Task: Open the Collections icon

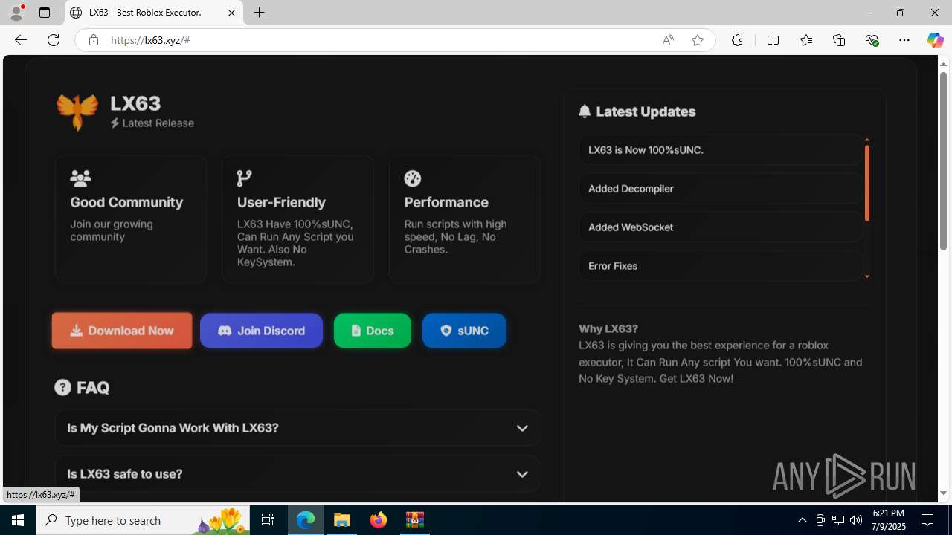Action: coord(839,40)
